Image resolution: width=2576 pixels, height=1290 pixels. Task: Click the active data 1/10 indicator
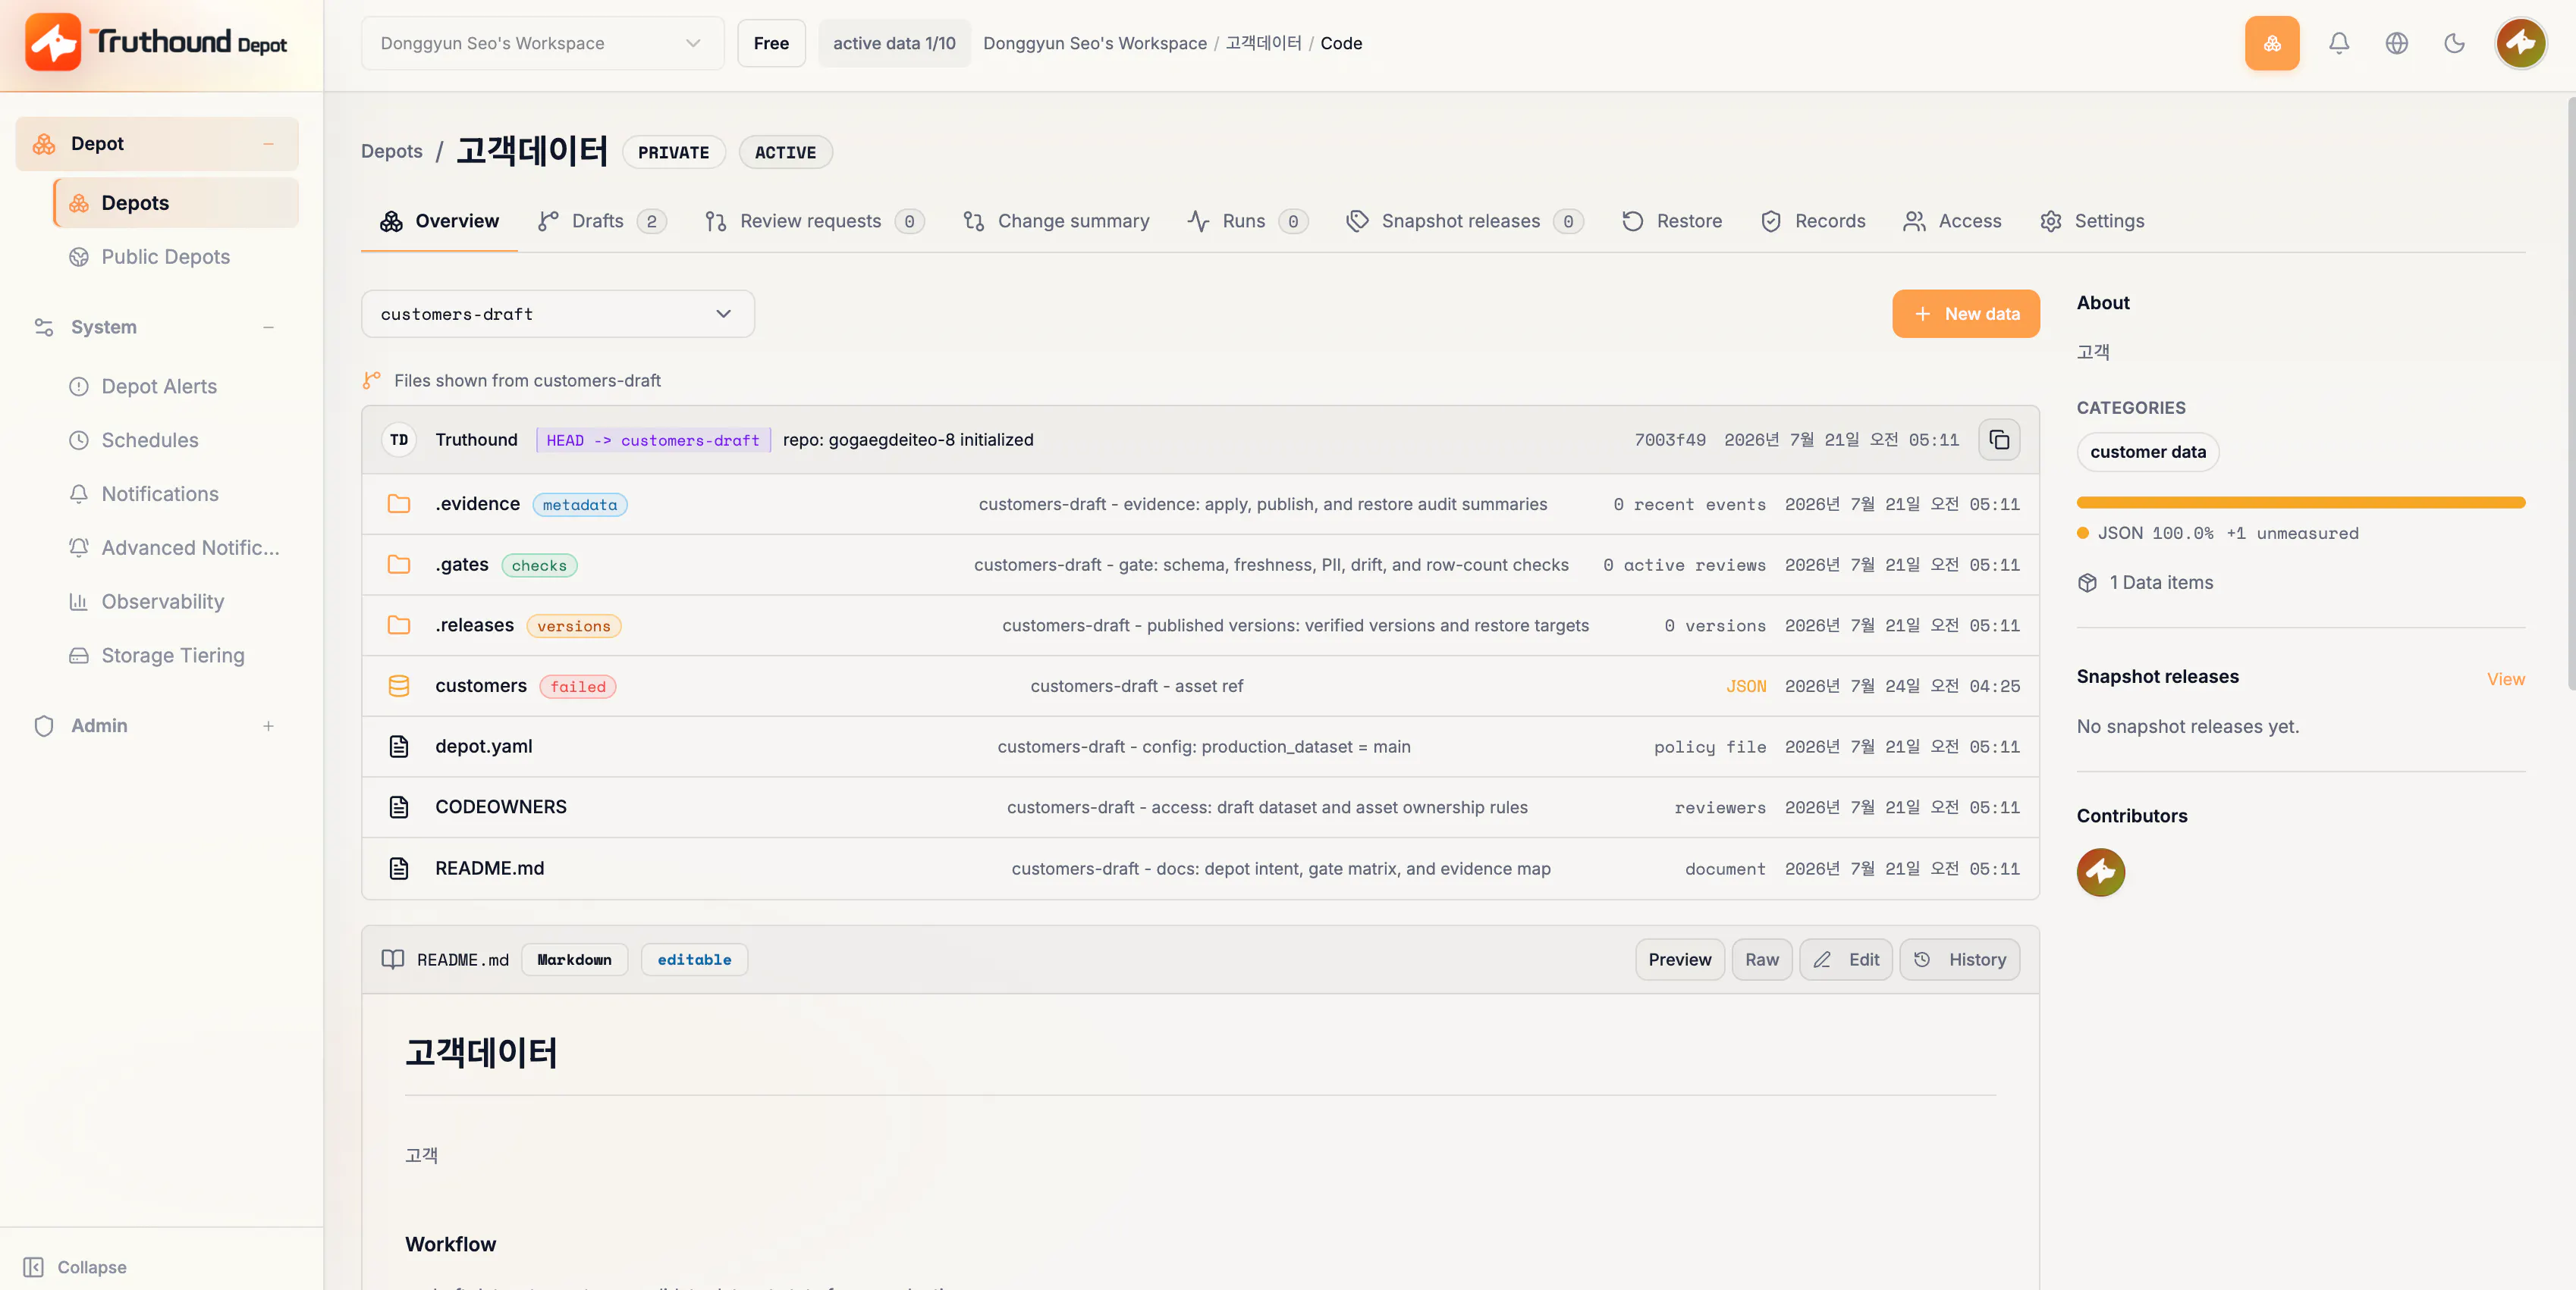[x=894, y=43]
